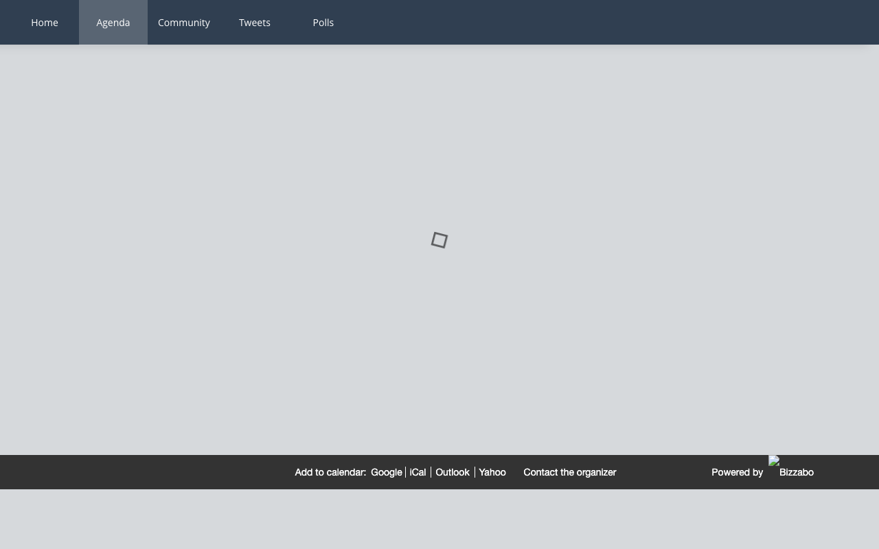The width and height of the screenshot is (879, 549).
Task: Download the iCal calendar file
Action: coord(418,472)
